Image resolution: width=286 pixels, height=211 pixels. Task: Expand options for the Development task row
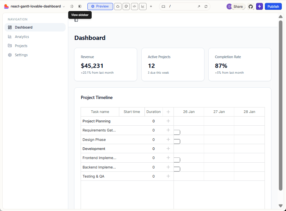168,149
